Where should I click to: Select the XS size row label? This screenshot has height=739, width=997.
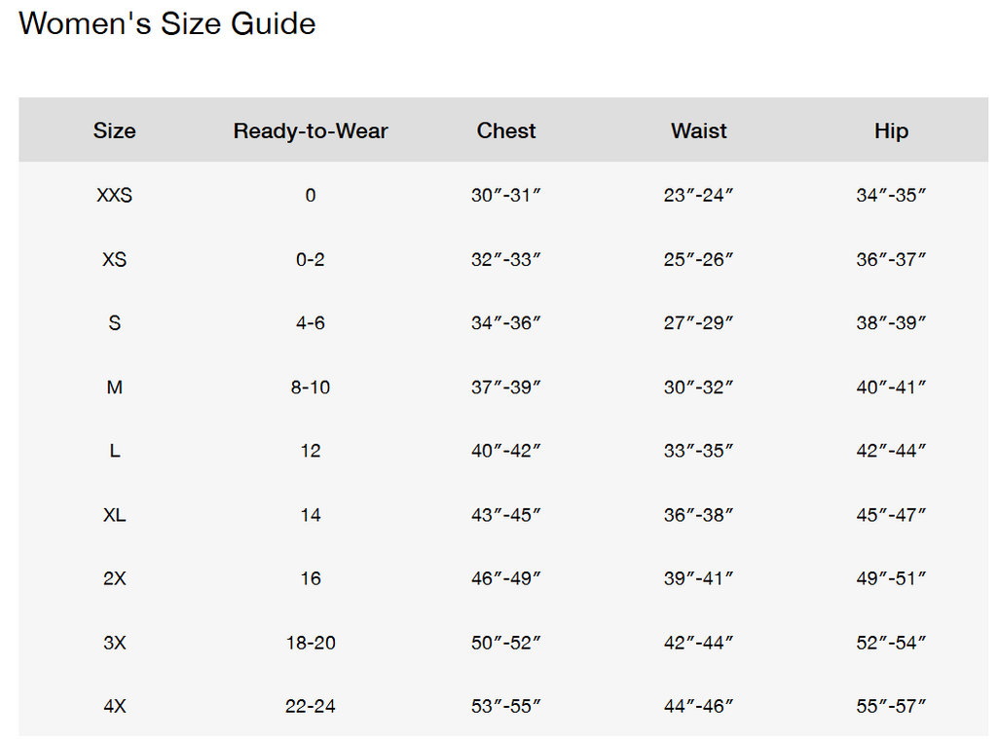[115, 259]
